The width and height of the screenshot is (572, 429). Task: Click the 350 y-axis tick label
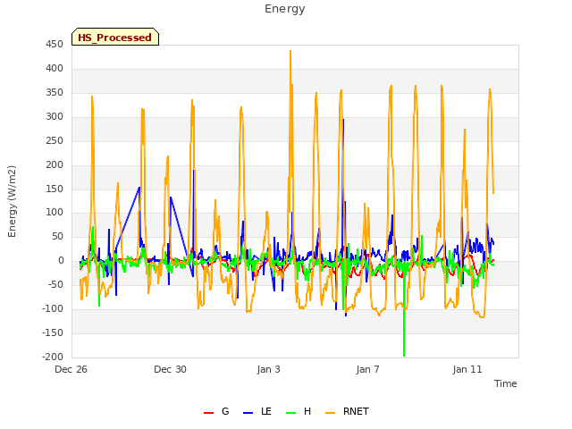(55, 93)
